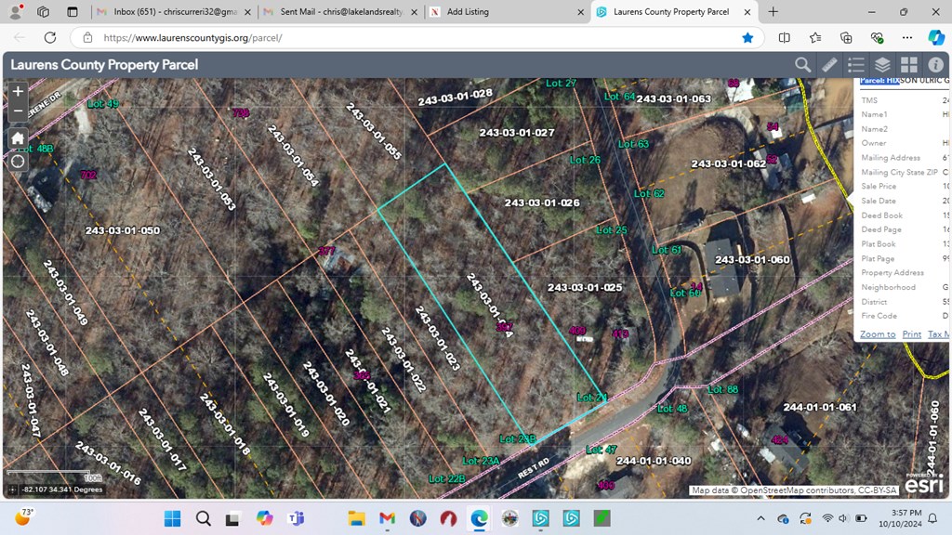
Task: Click parcel label 243-03-01-060
Action: click(x=752, y=260)
